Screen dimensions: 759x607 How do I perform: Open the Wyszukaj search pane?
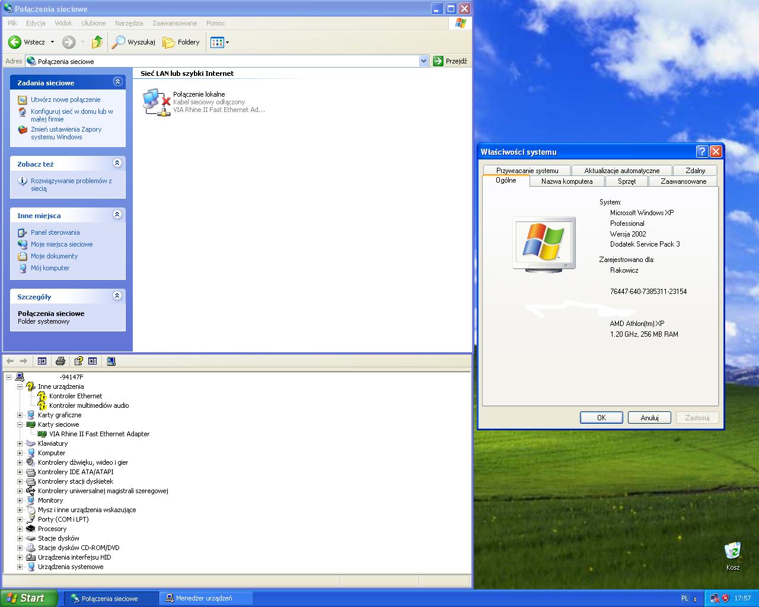pyautogui.click(x=134, y=42)
